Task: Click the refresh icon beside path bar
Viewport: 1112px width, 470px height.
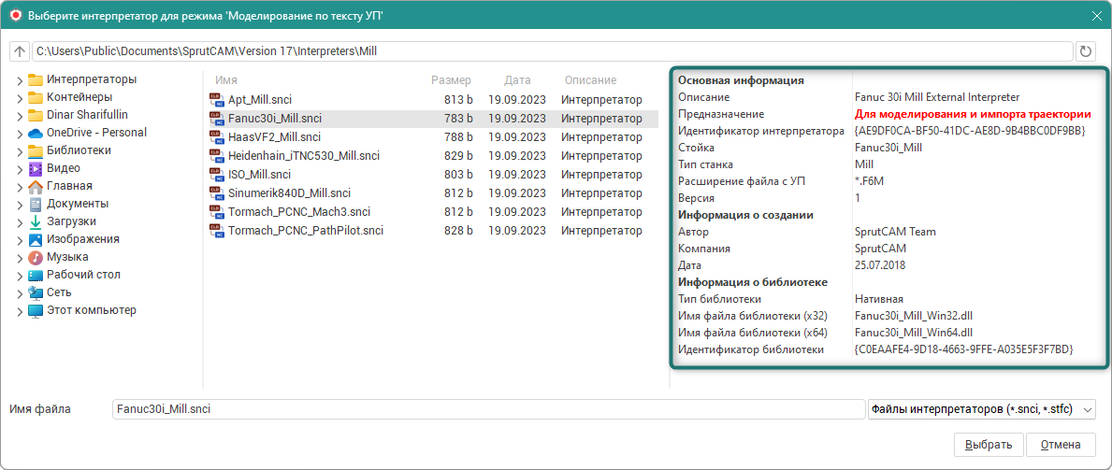Action: point(1086,51)
